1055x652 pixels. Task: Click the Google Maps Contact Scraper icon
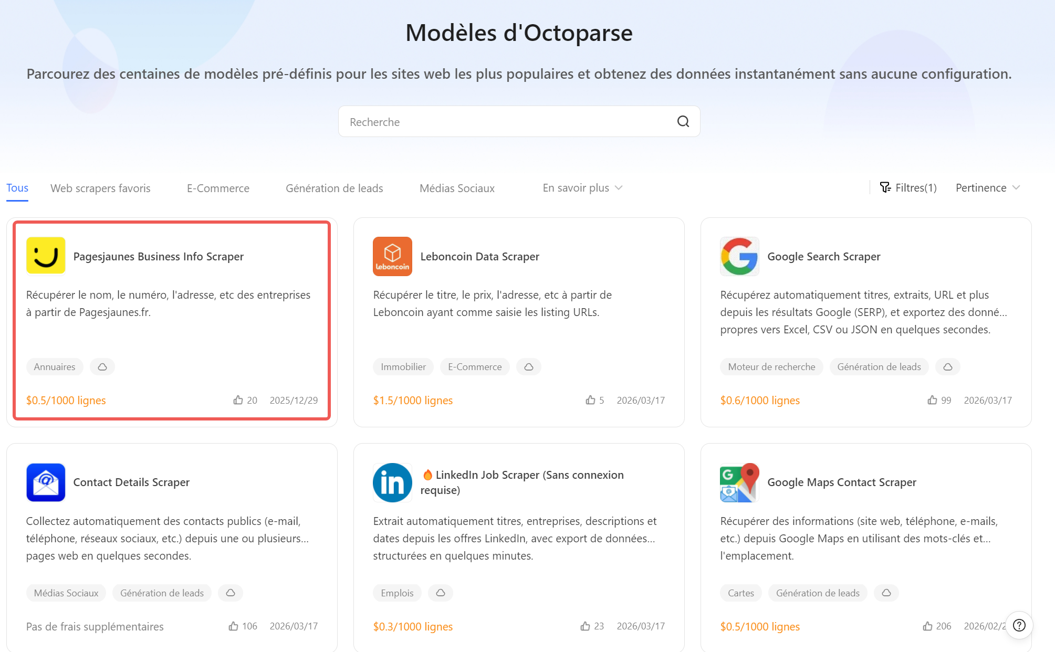pos(739,482)
